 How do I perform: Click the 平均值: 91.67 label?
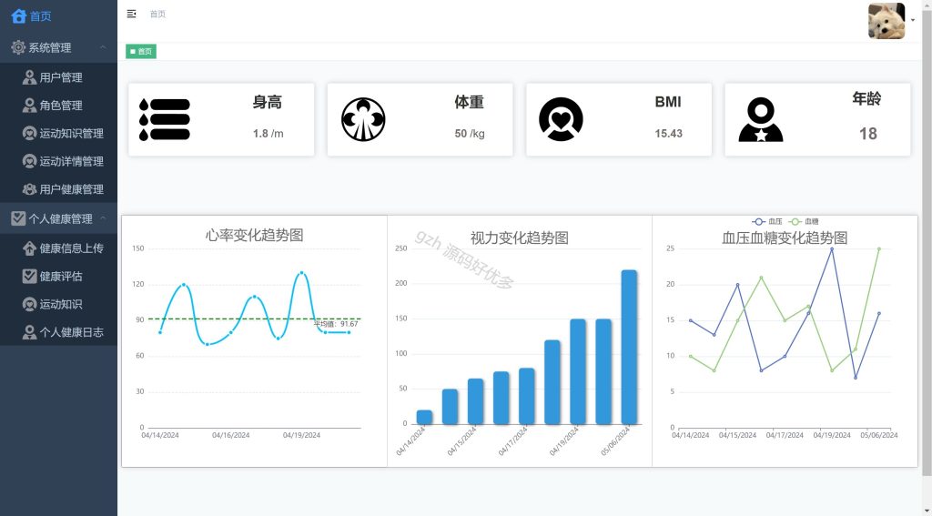point(336,324)
